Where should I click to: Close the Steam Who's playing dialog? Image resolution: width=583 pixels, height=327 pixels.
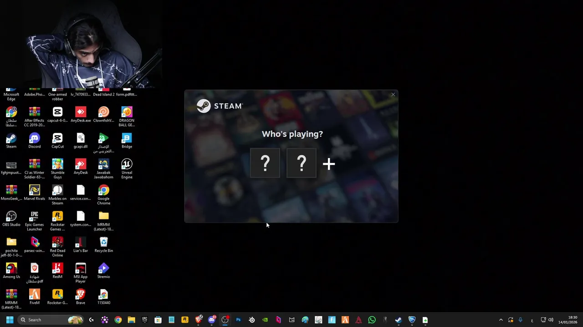tap(393, 94)
